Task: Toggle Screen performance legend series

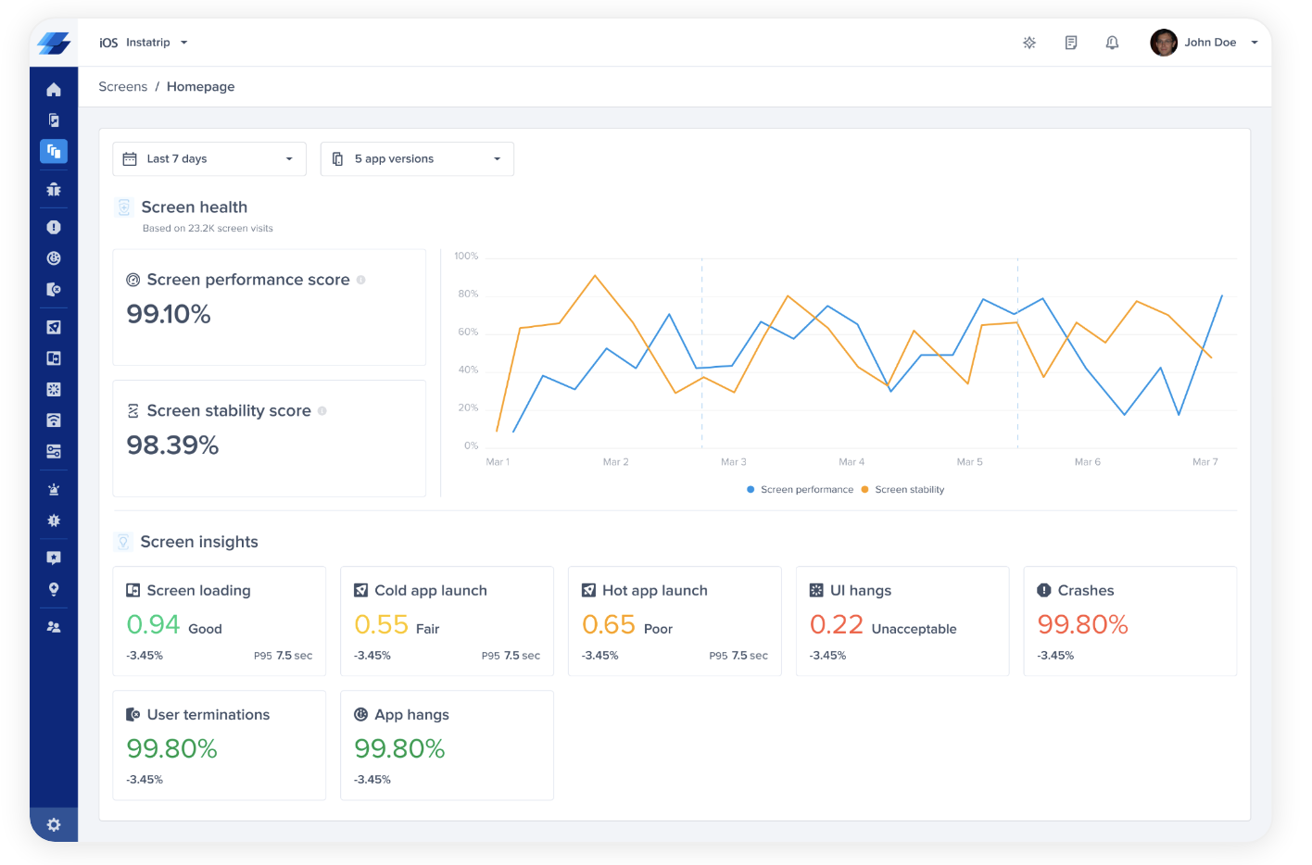Action: tap(801, 490)
